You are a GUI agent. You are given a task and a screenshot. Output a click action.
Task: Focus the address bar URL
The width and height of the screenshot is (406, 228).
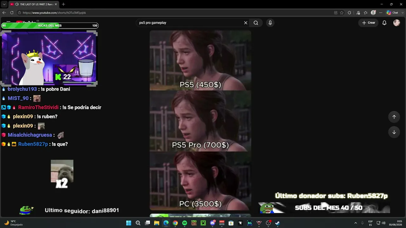coord(54,13)
